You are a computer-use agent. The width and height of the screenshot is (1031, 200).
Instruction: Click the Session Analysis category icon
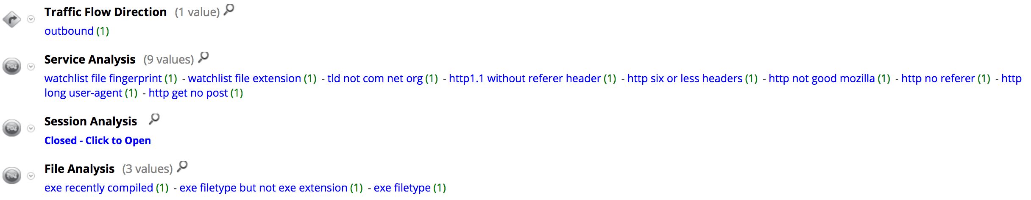(12, 128)
